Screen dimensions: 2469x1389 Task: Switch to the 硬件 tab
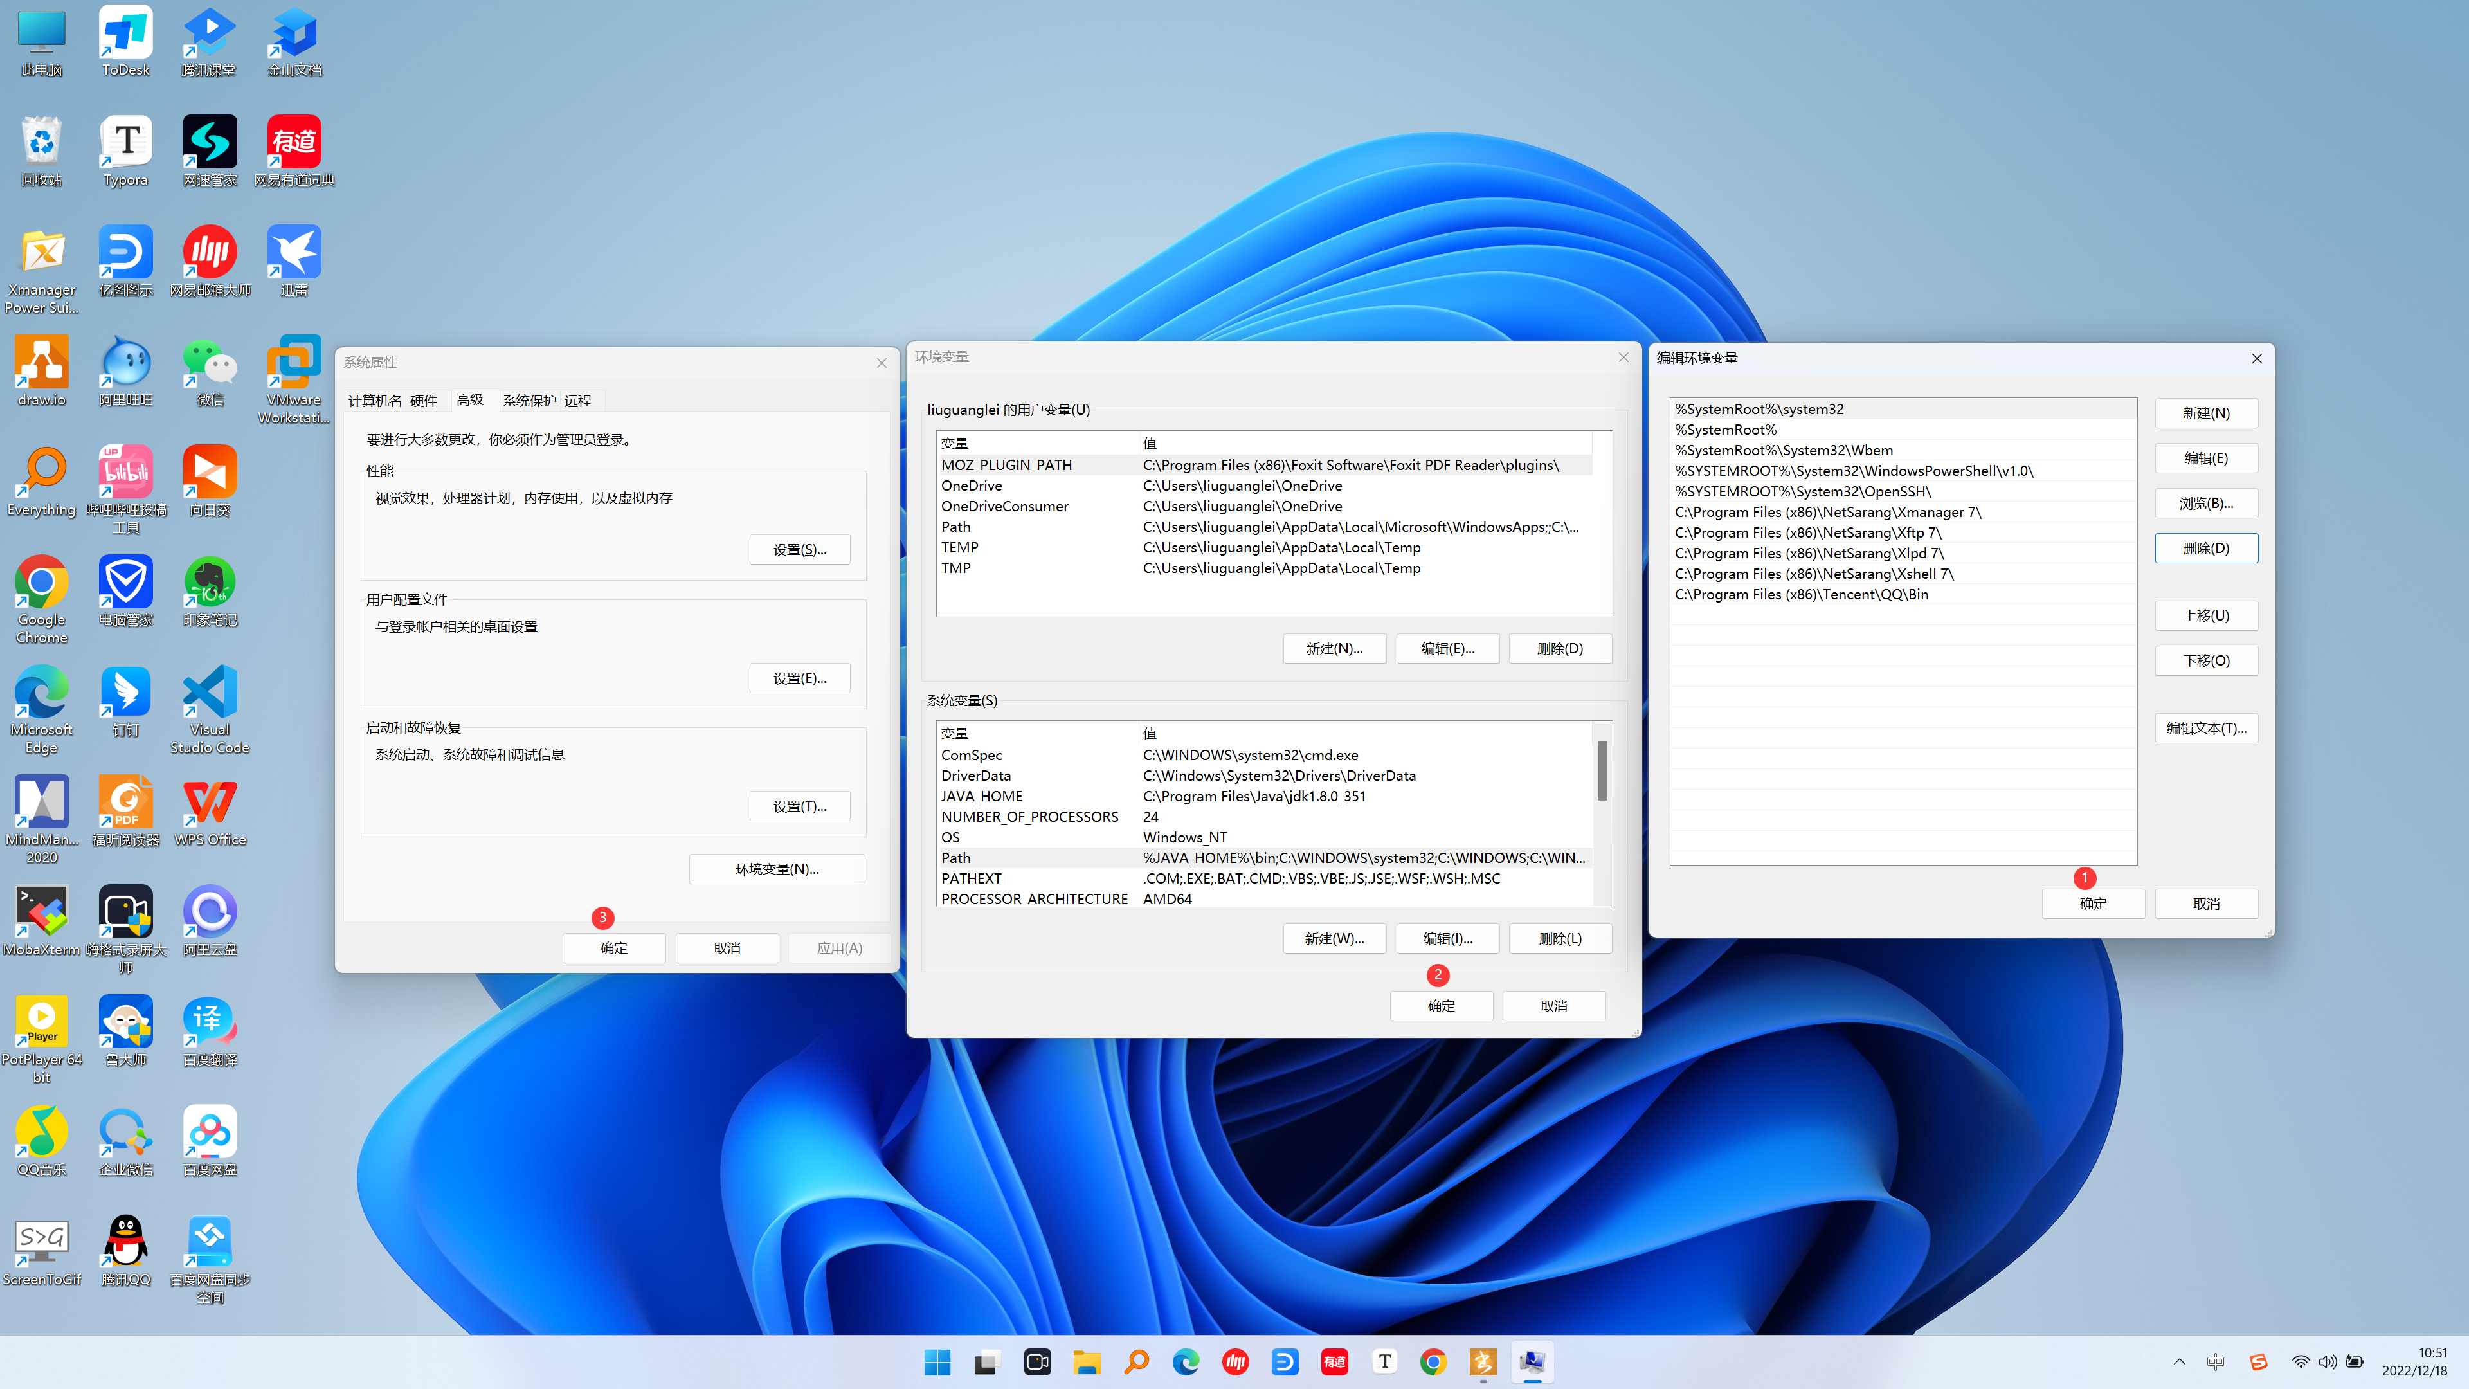click(x=424, y=401)
